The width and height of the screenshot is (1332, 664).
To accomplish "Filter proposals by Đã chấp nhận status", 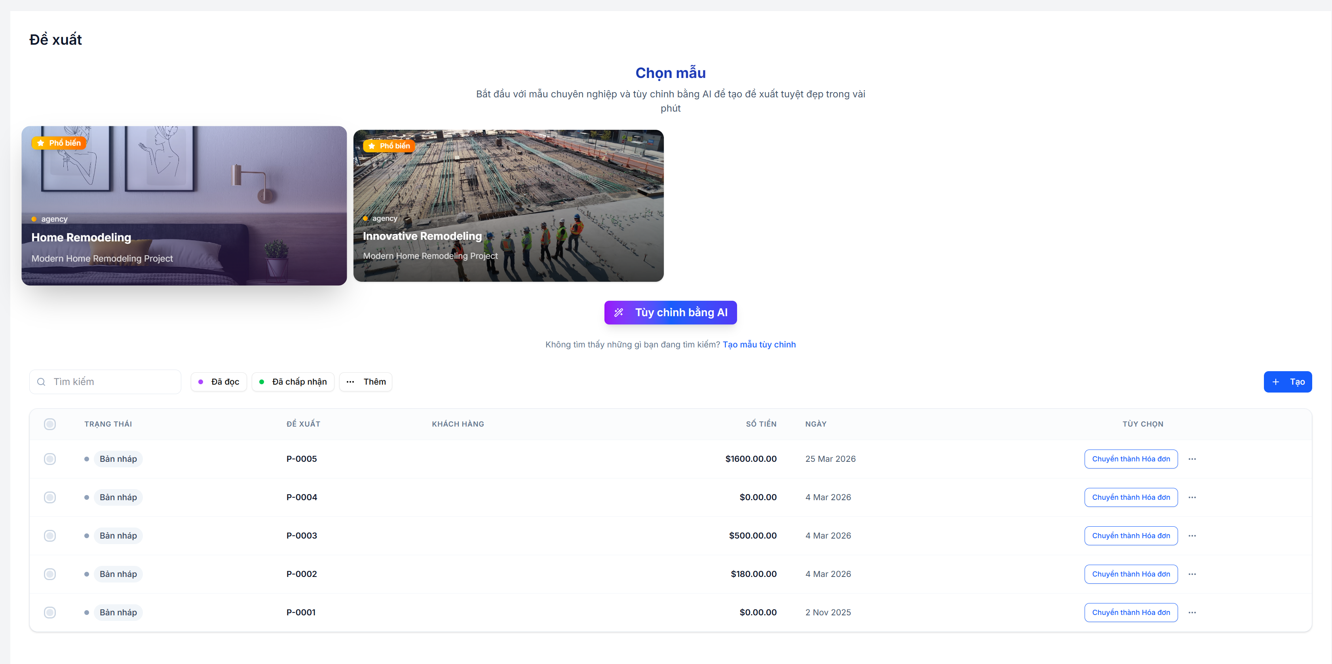I will 293,382.
